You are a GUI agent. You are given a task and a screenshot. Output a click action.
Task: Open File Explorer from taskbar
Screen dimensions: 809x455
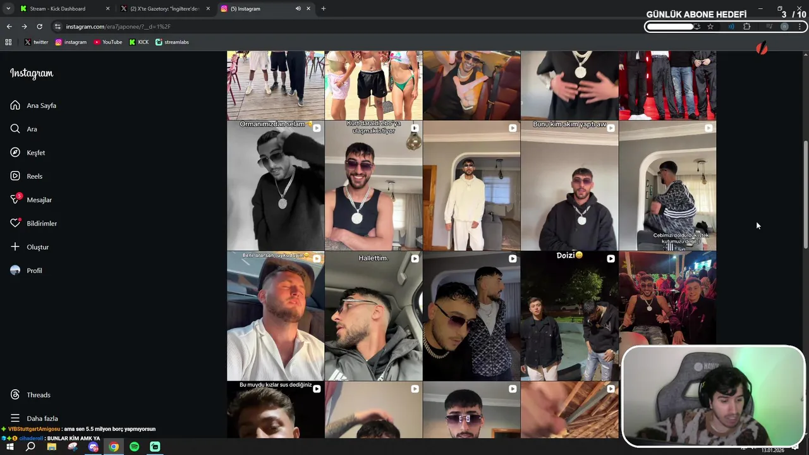pos(52,447)
